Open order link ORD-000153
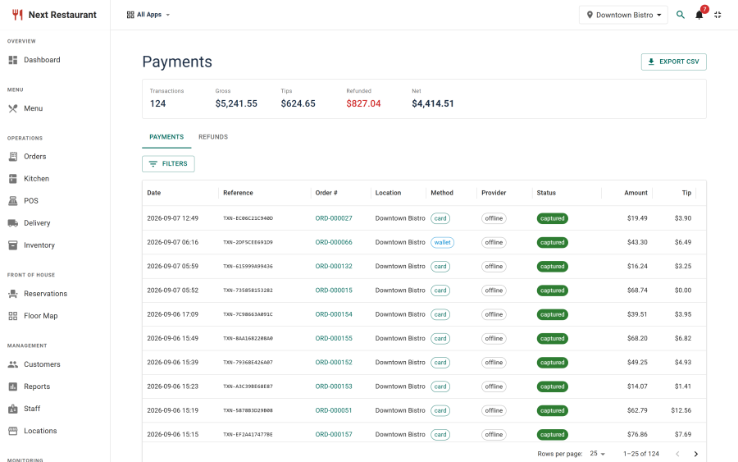This screenshot has height=462, width=738. pos(334,387)
